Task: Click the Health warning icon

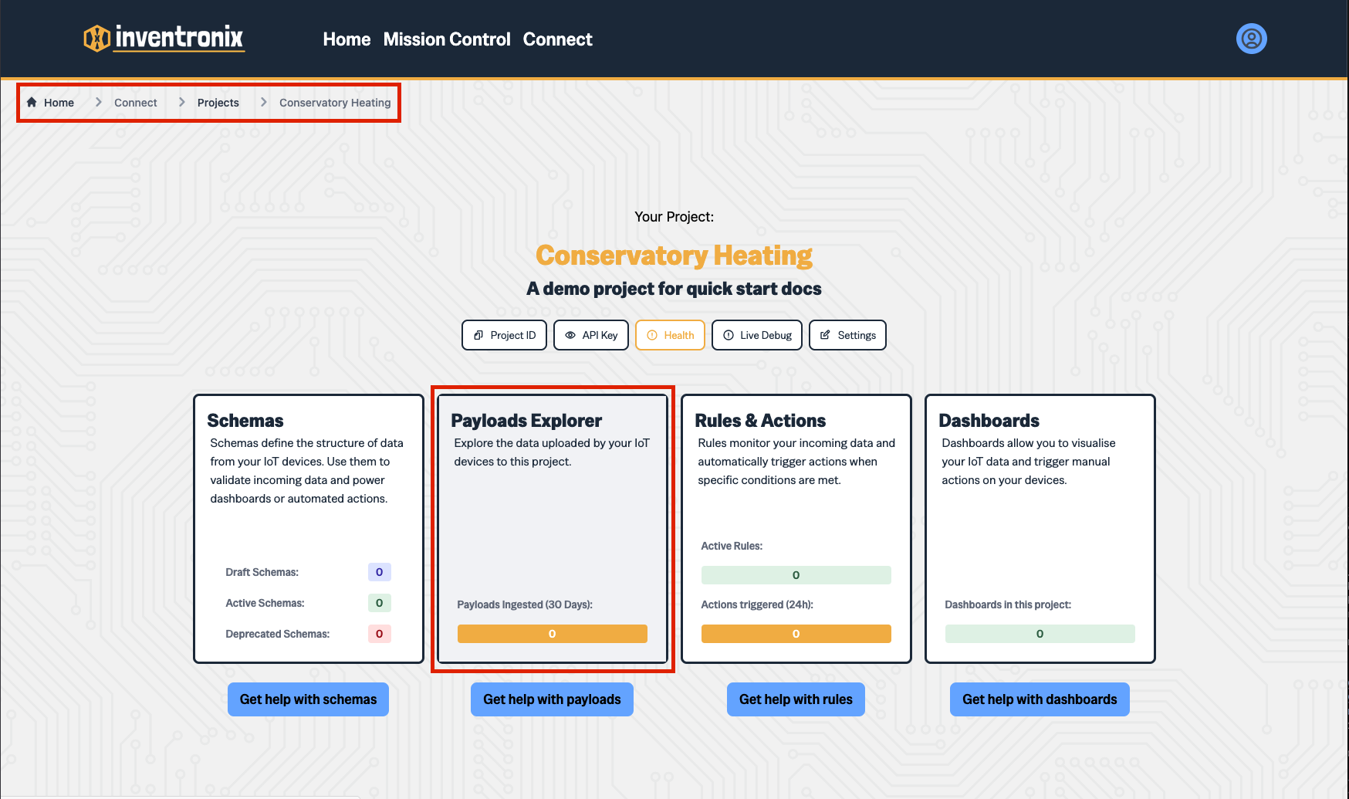Action: coord(652,335)
